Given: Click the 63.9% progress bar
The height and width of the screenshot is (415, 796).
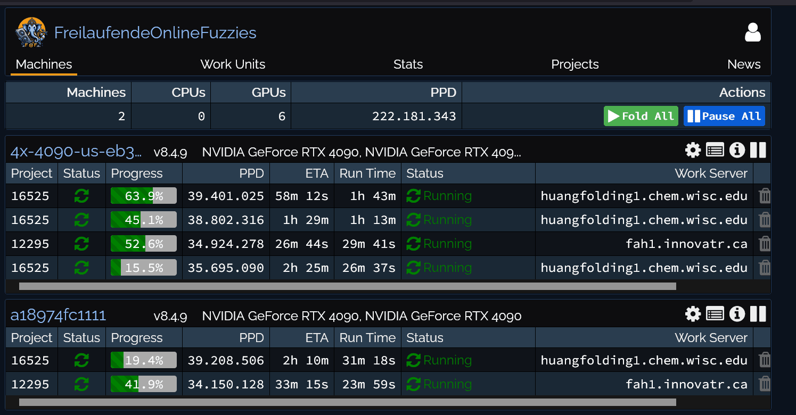Looking at the screenshot, I should coord(143,196).
